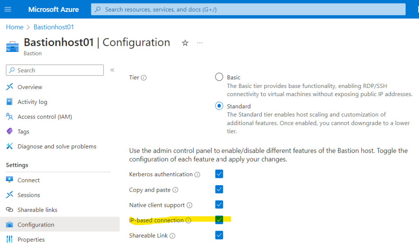This screenshot has height=249, width=419.
Task: Select the Basic tier radio button
Action: (219, 77)
